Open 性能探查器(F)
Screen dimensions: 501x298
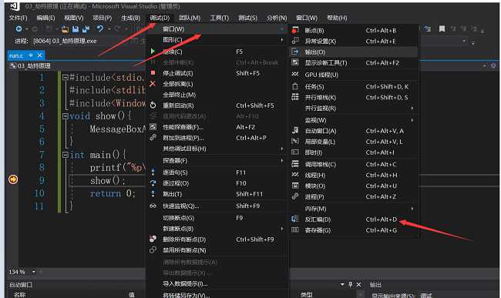click(217, 127)
